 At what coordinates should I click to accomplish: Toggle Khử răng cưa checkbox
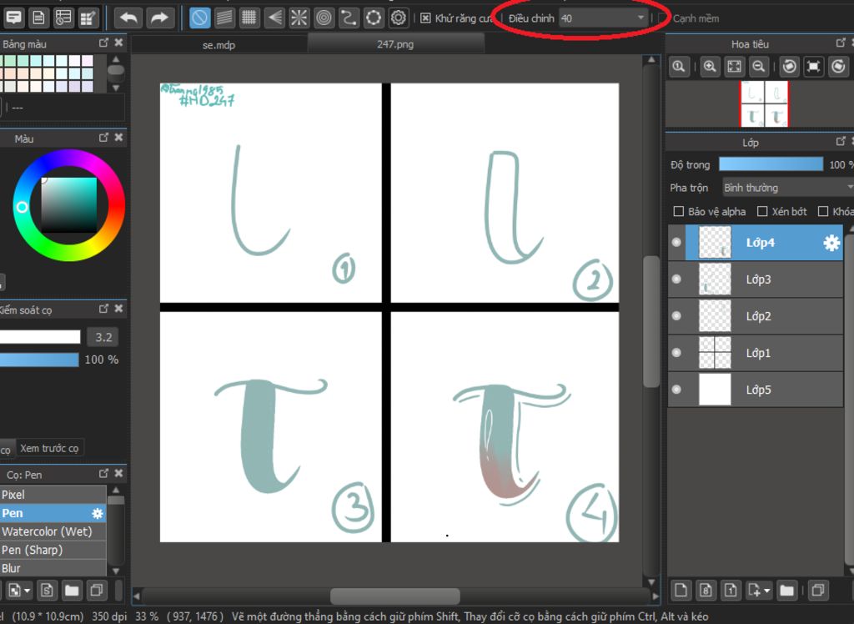(425, 18)
